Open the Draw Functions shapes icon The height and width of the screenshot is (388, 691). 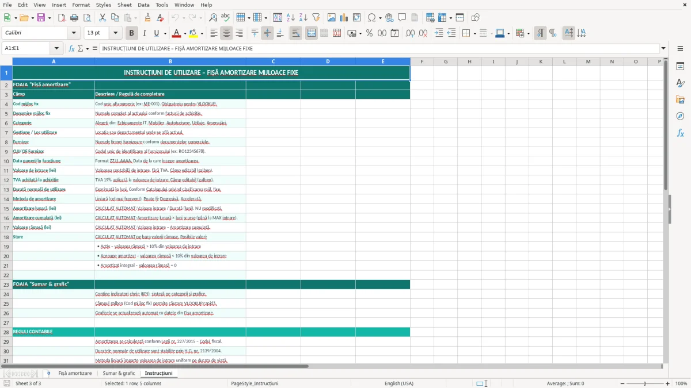point(475,18)
